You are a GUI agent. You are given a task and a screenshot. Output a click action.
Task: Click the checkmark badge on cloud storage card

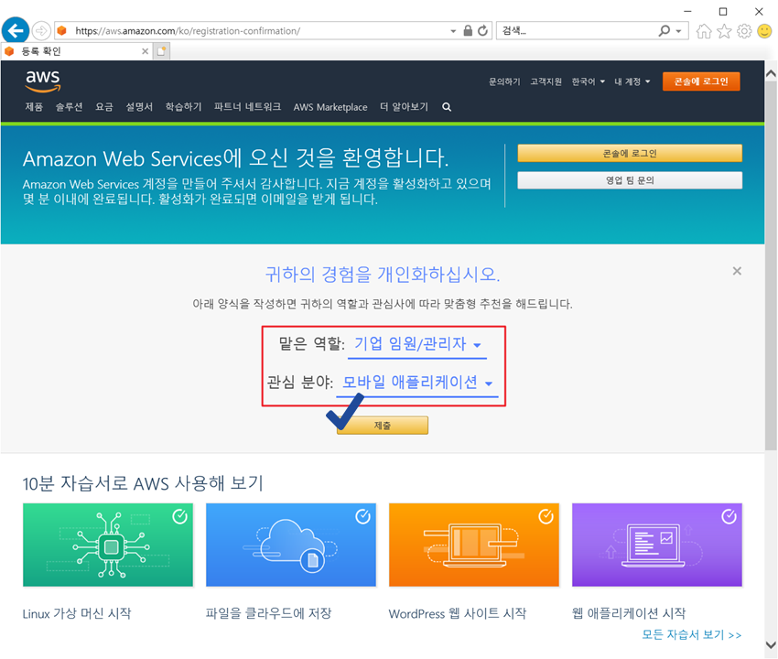(x=362, y=516)
